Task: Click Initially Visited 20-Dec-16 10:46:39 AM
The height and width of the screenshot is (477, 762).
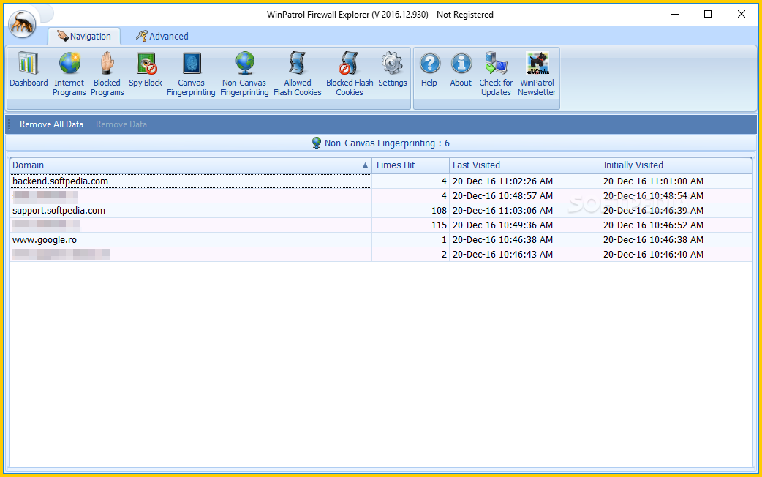Action: tap(653, 211)
